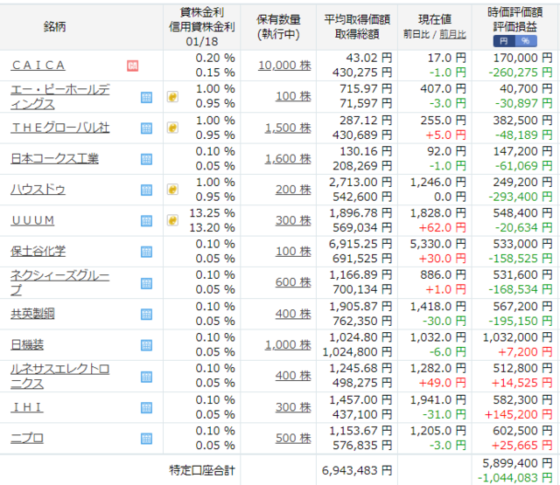
Task: Click the 銘柄 column header
Action: 54,26
